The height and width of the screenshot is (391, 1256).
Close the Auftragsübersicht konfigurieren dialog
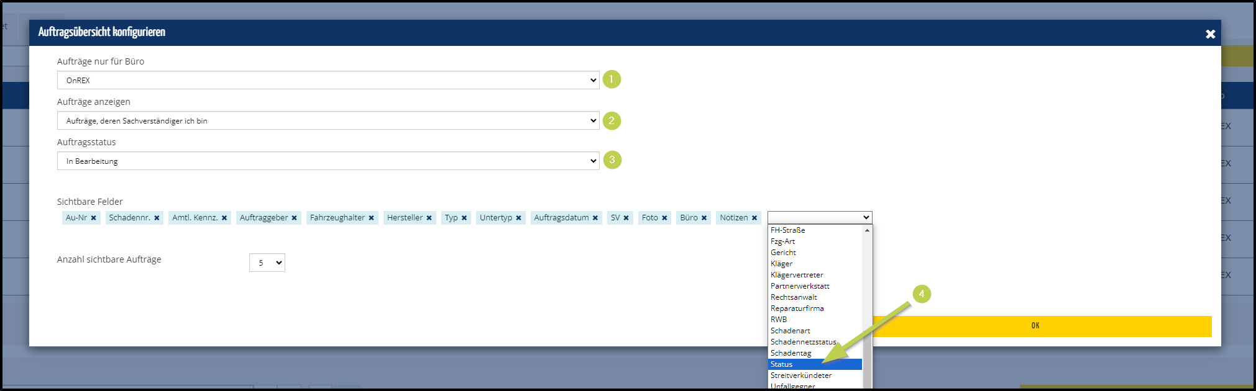1210,34
